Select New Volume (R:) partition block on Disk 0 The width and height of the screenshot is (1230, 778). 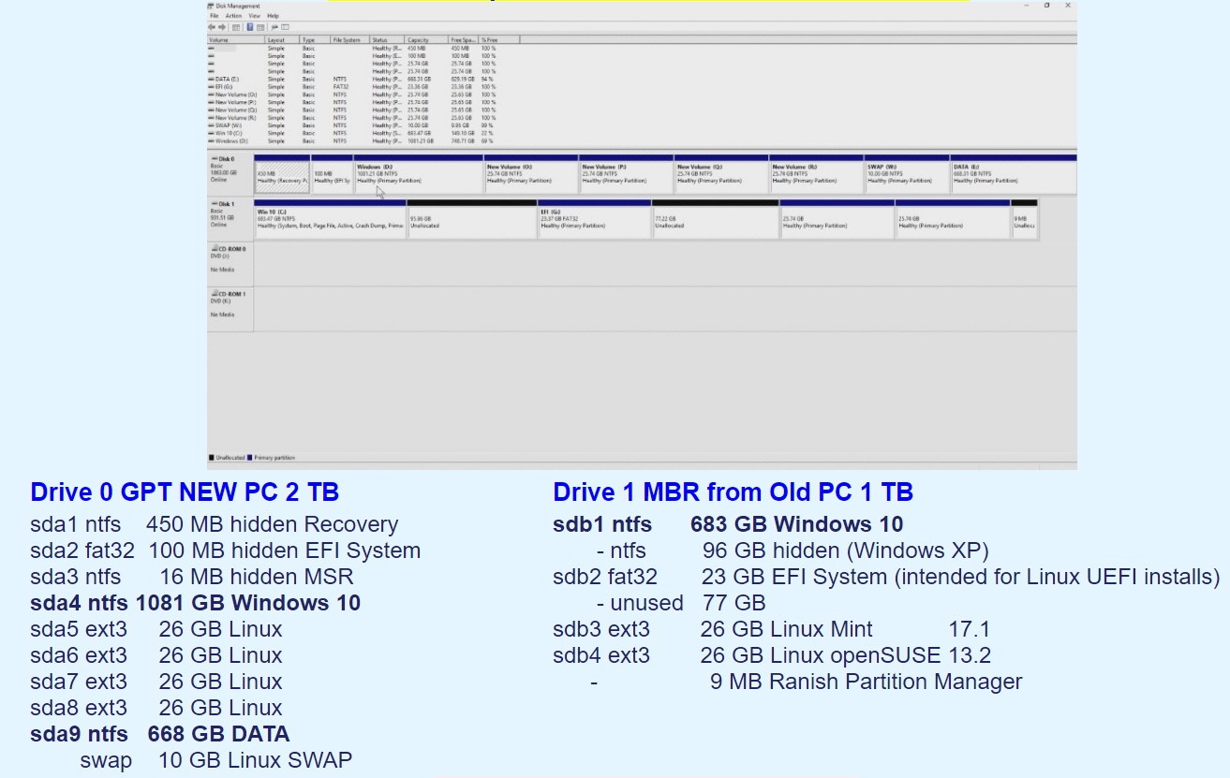coord(817,174)
